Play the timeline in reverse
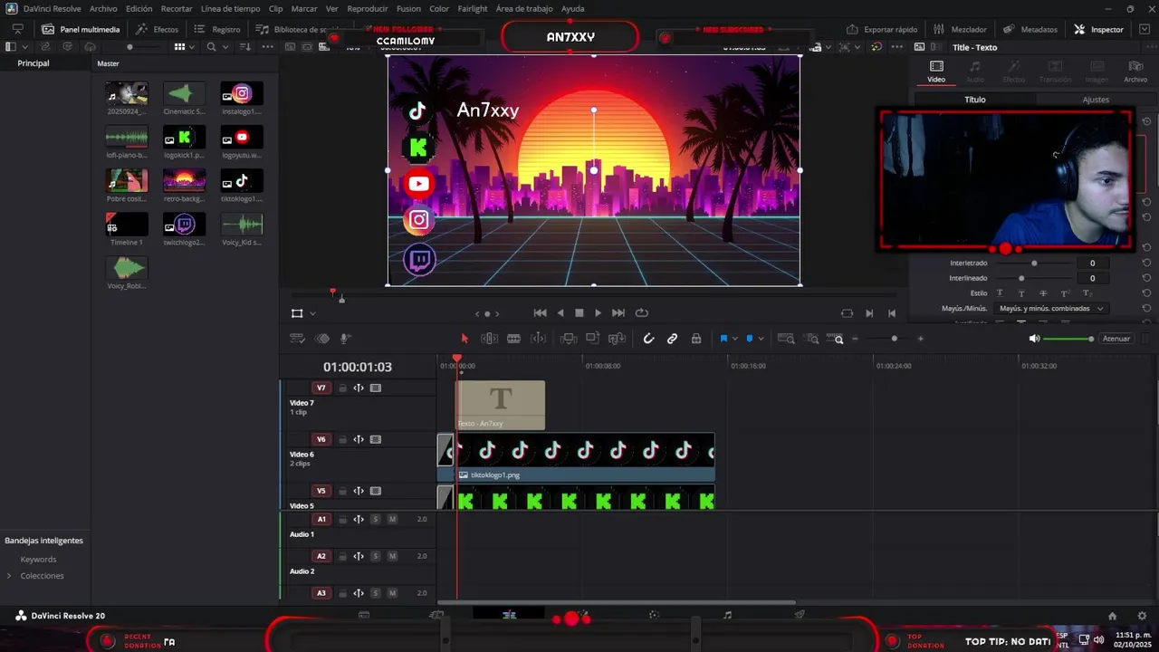Viewport: 1159px width, 652px height. 560,313
